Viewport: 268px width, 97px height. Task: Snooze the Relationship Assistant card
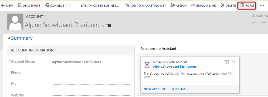227,62
